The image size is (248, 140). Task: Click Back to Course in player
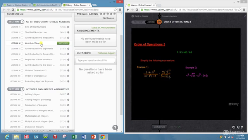(x=140, y=16)
